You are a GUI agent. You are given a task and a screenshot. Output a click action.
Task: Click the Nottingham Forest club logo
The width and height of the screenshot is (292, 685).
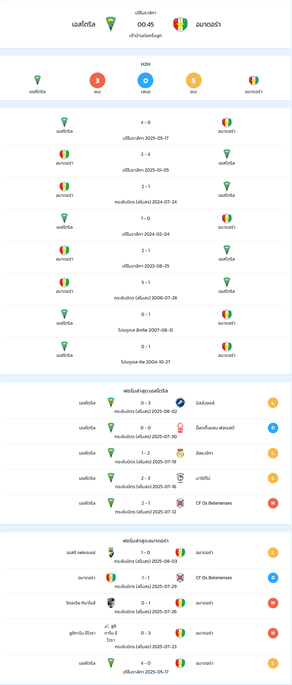click(x=180, y=428)
